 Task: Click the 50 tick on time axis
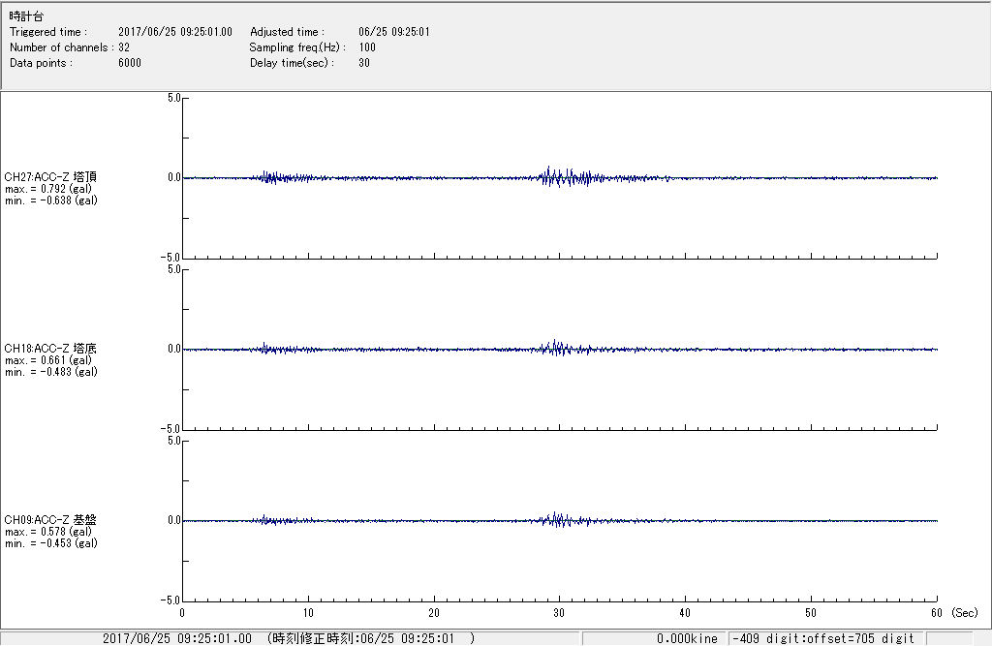[811, 613]
